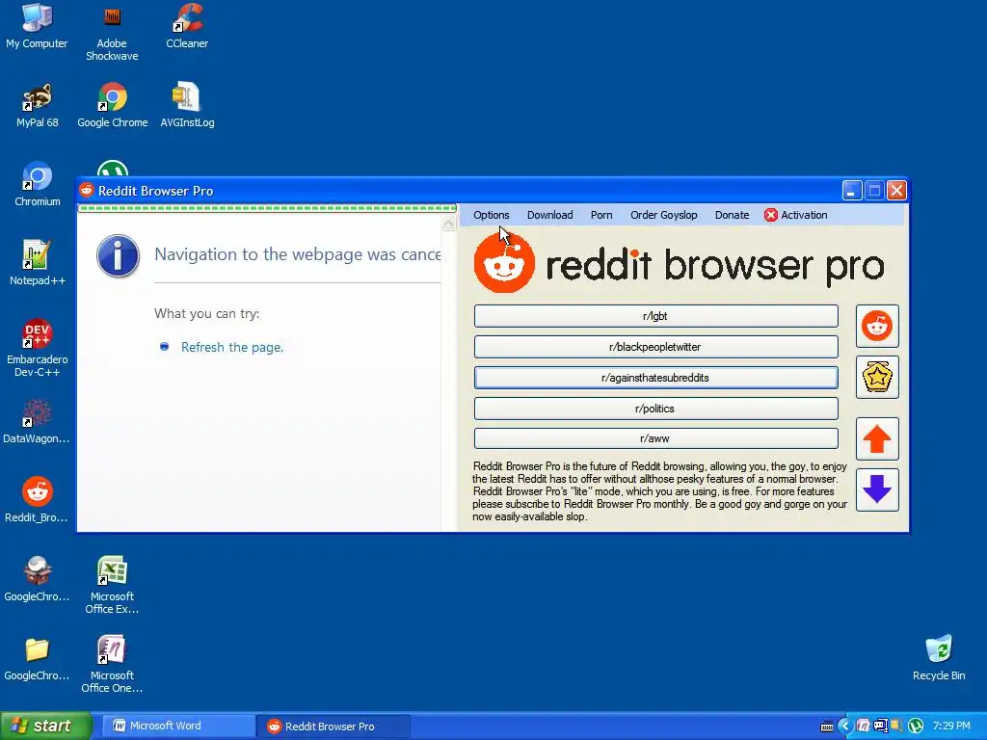Close the Reddit Browser Pro window
987x740 pixels.
[x=897, y=190]
